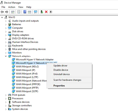Screen dimensions: 118x112
Task: Collapse the Win10 root node
Action: coord(2,17)
